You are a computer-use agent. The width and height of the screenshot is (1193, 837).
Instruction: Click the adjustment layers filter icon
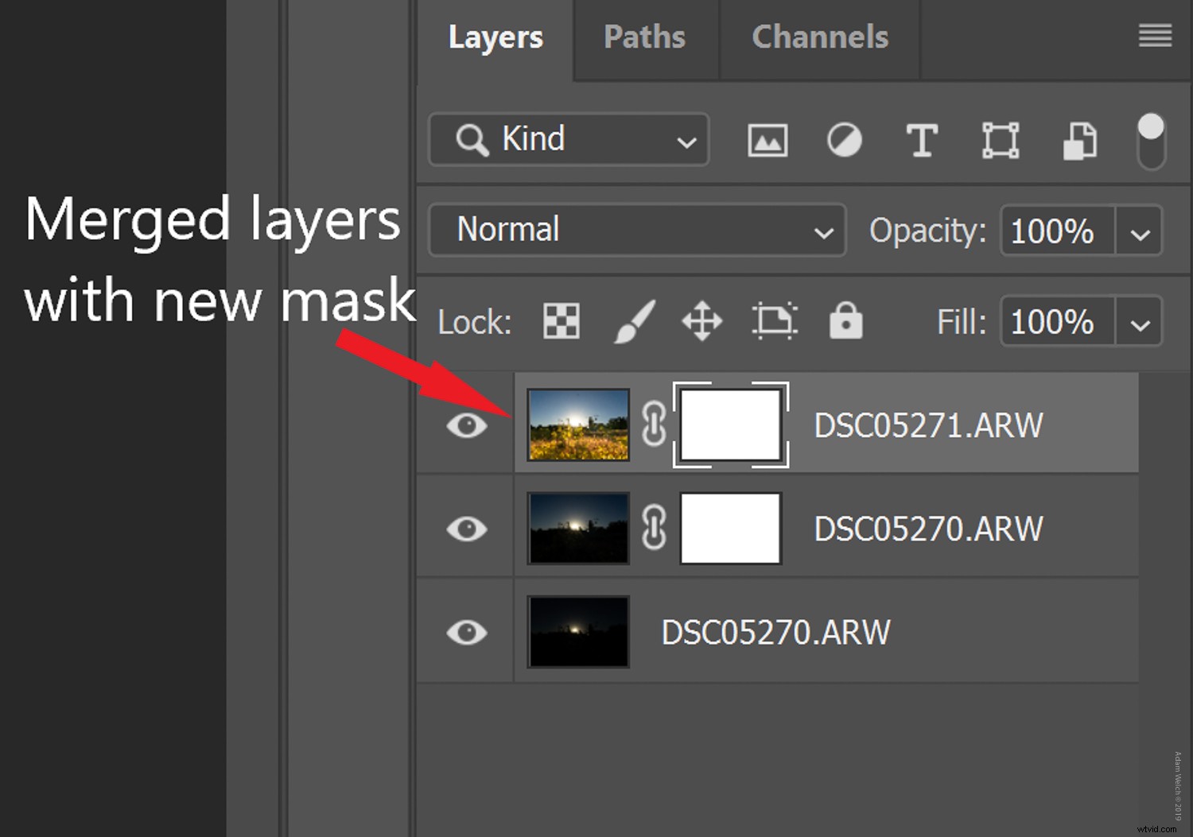point(844,140)
